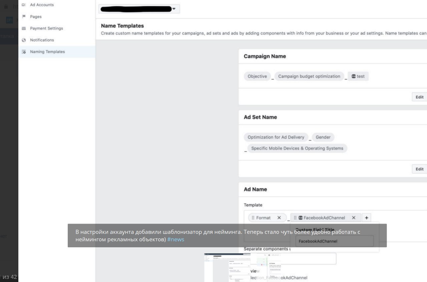Click the Notifications globe icon
Viewport: 427px width, 282px height.
[24, 40]
